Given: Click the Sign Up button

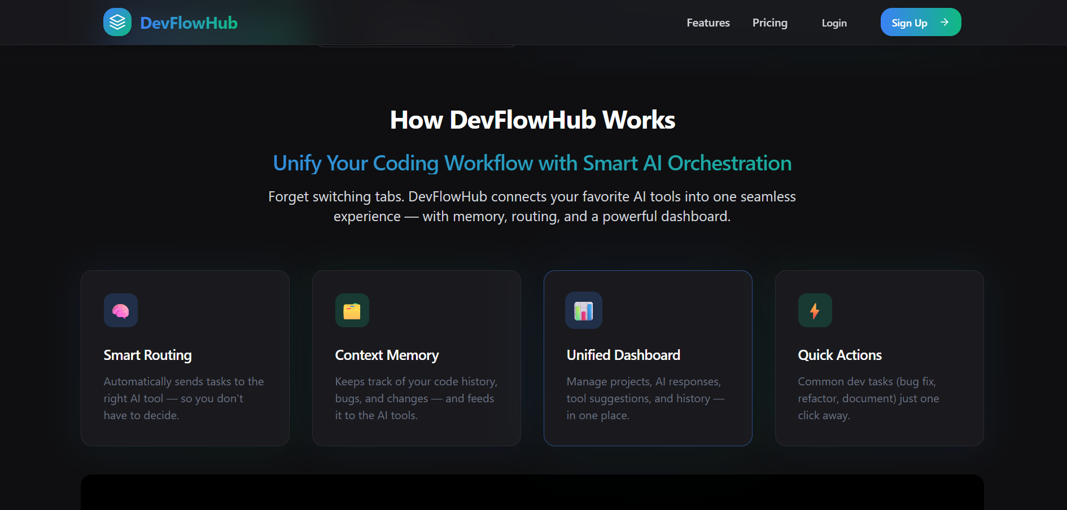Looking at the screenshot, I should tap(920, 22).
